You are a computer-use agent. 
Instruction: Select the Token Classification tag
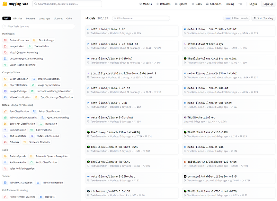[x=46, y=111]
